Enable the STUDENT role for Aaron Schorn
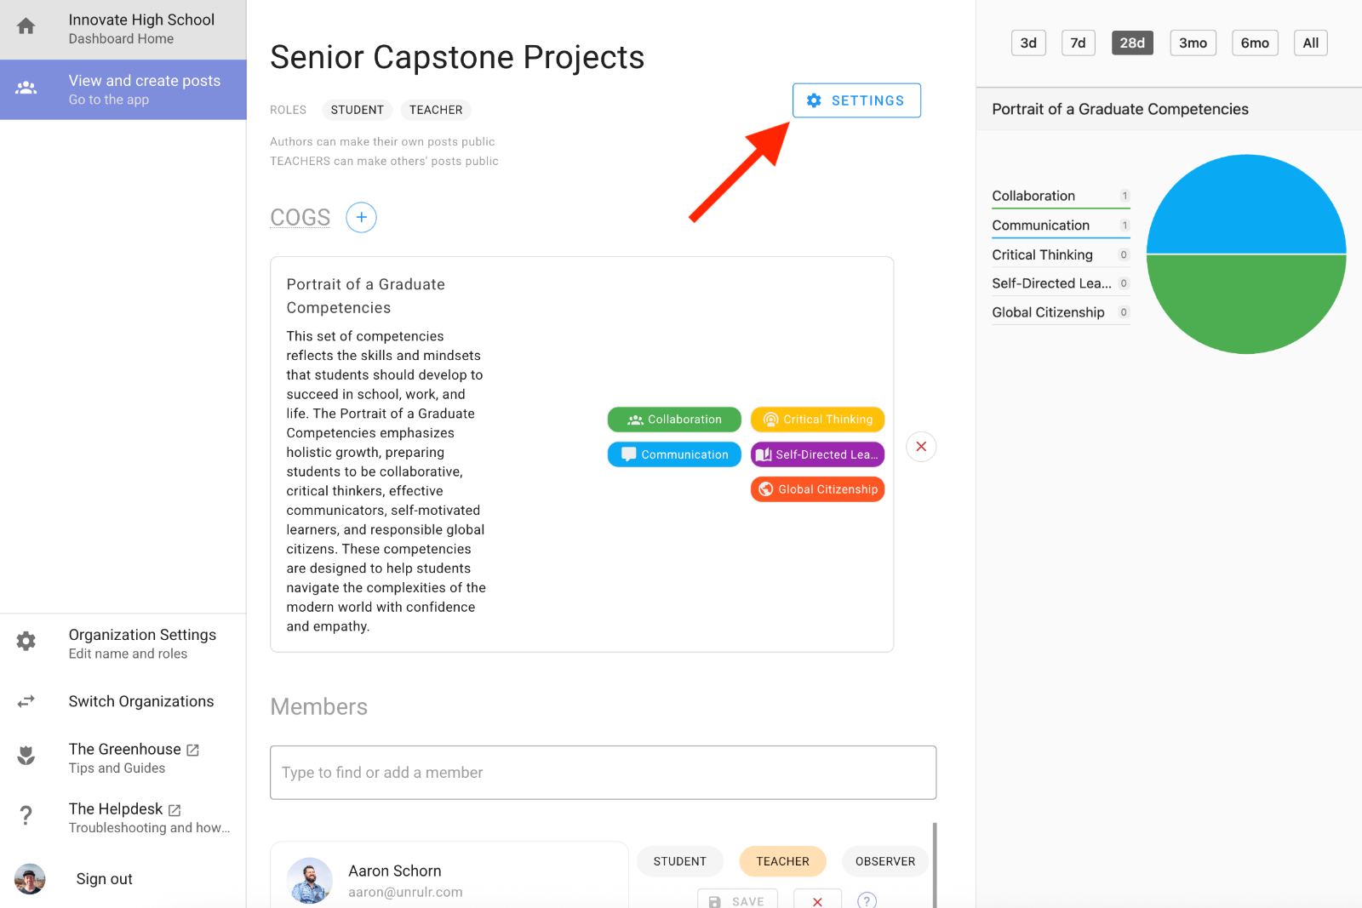1362x908 pixels. click(679, 860)
